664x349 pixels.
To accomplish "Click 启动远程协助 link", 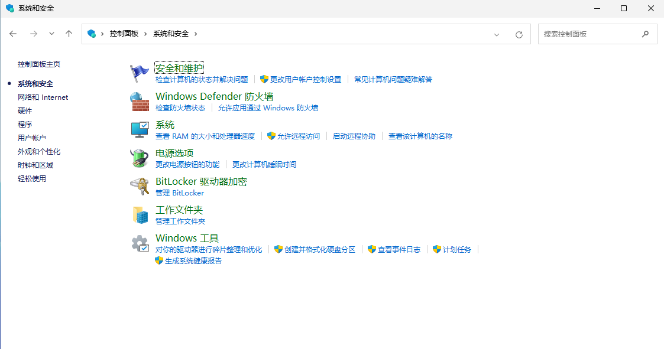I will pos(354,136).
